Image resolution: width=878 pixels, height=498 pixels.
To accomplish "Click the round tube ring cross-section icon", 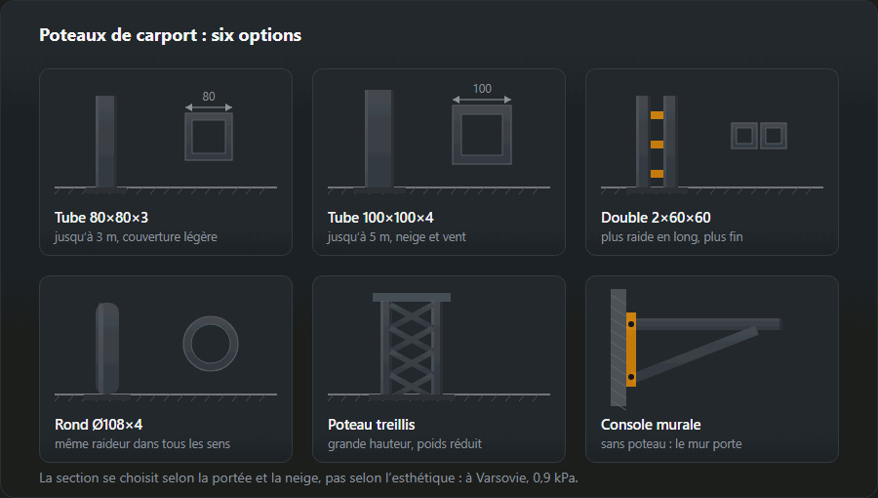I will 211,344.
